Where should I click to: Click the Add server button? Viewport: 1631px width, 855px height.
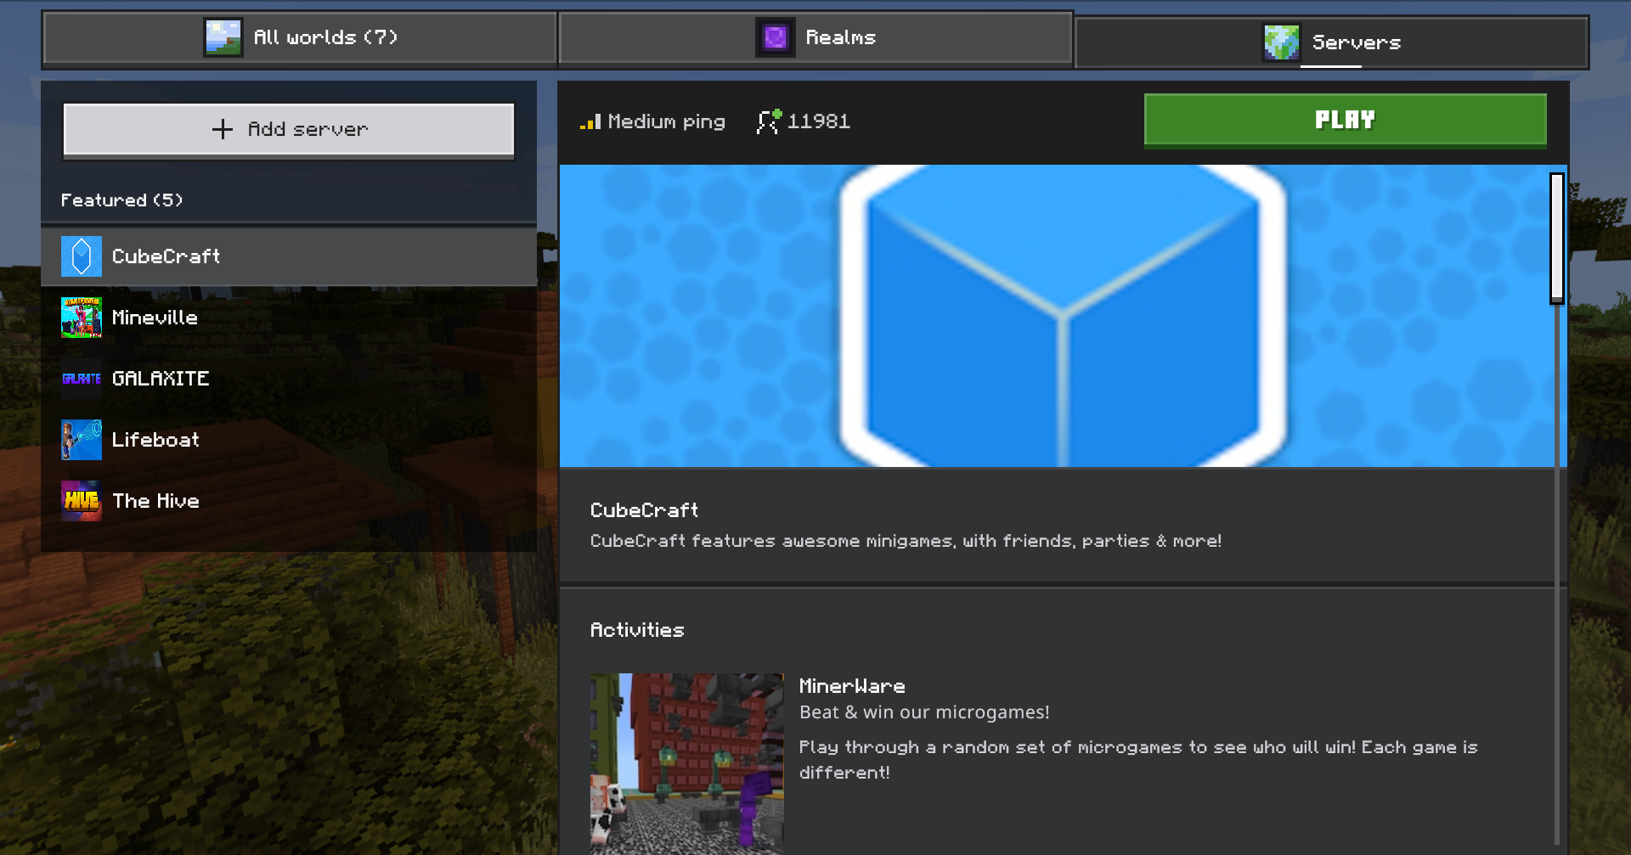(x=289, y=130)
